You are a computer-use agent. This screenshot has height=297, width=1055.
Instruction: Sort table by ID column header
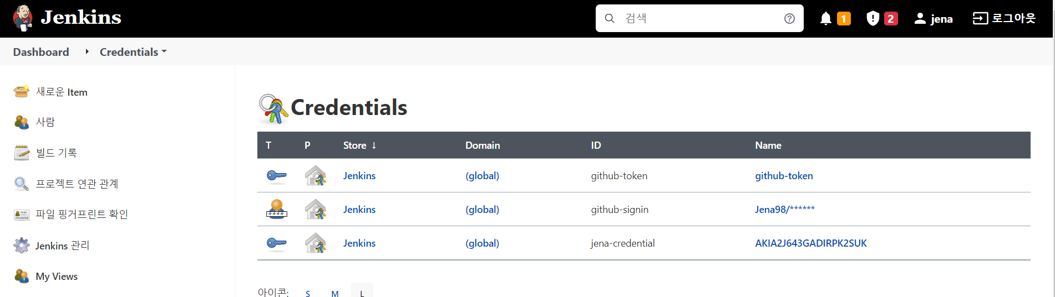point(596,145)
